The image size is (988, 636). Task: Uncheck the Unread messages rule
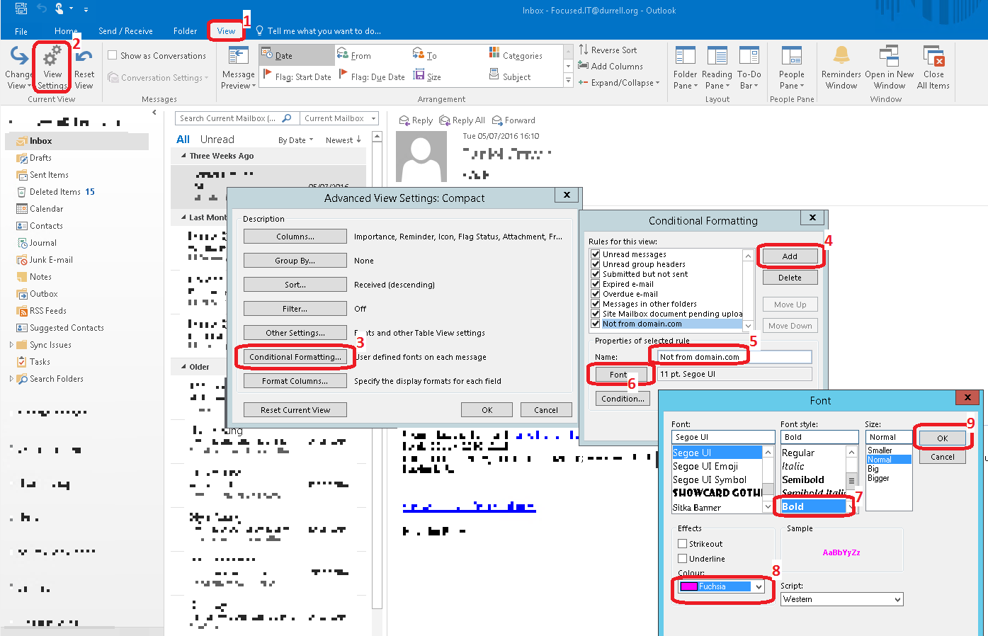click(x=596, y=254)
